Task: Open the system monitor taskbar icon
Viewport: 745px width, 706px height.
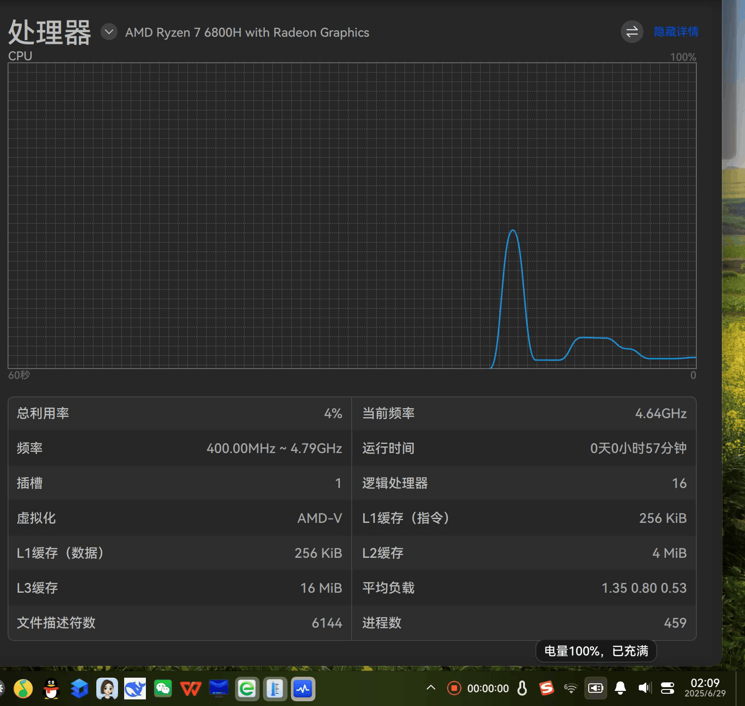Action: point(303,689)
